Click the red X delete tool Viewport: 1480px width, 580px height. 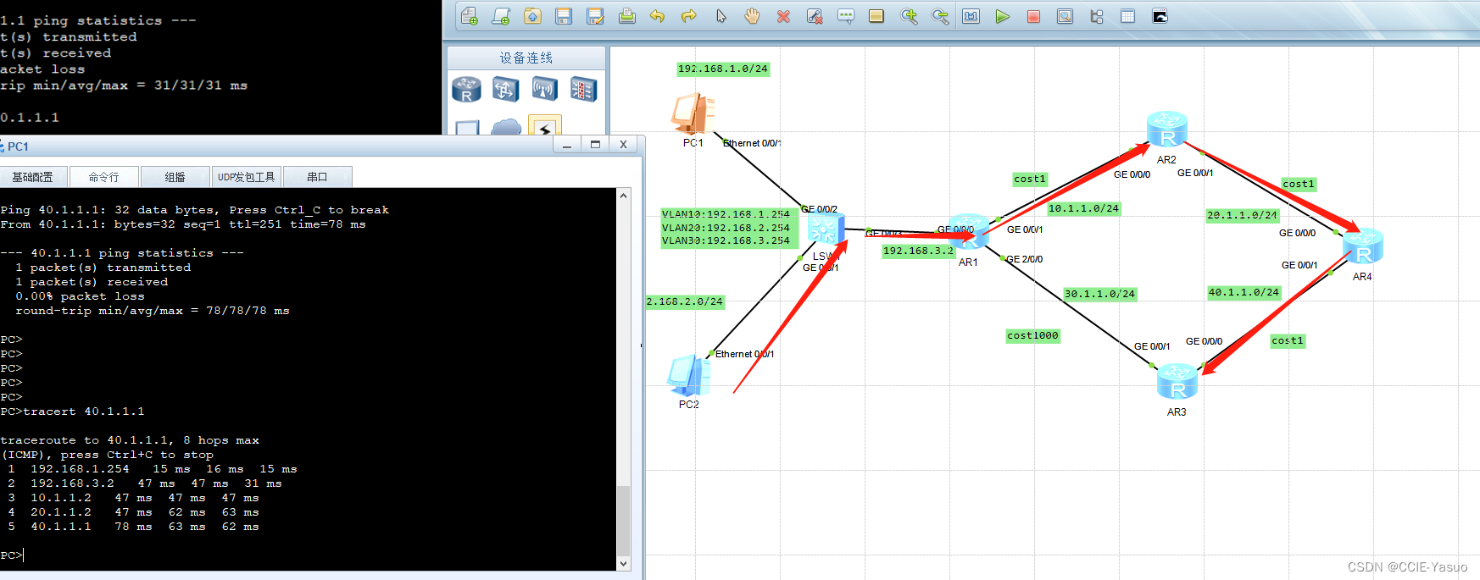pos(783,16)
